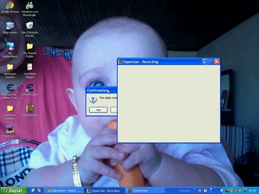Switch to Dailymotion - Watch taskbar button

[64, 191]
